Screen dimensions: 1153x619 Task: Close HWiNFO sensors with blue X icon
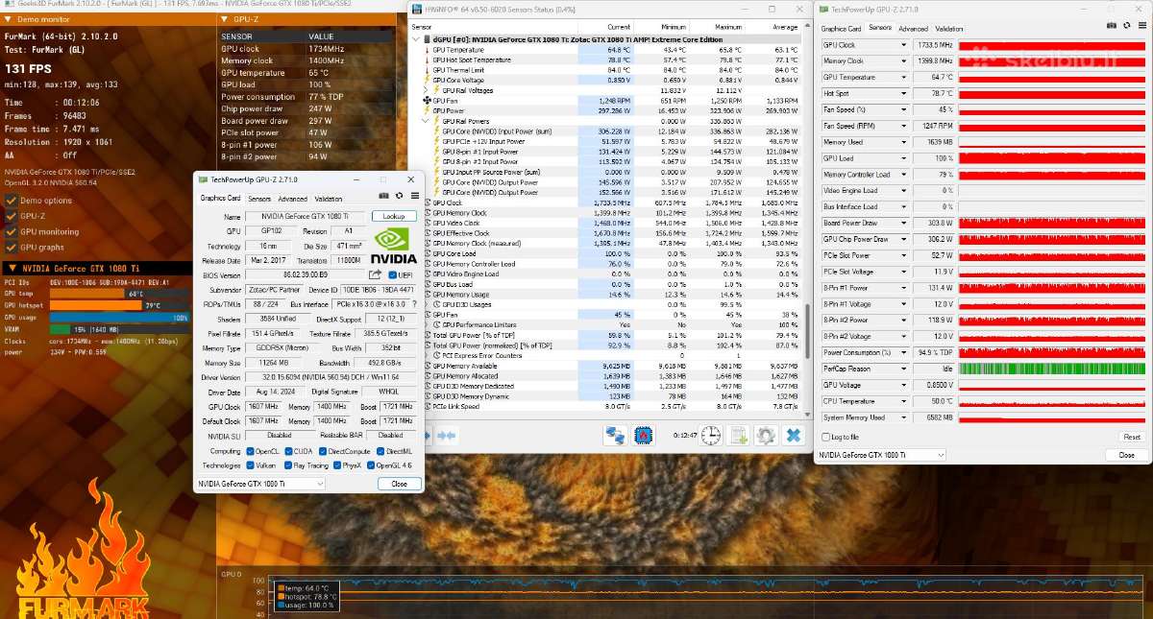793,436
